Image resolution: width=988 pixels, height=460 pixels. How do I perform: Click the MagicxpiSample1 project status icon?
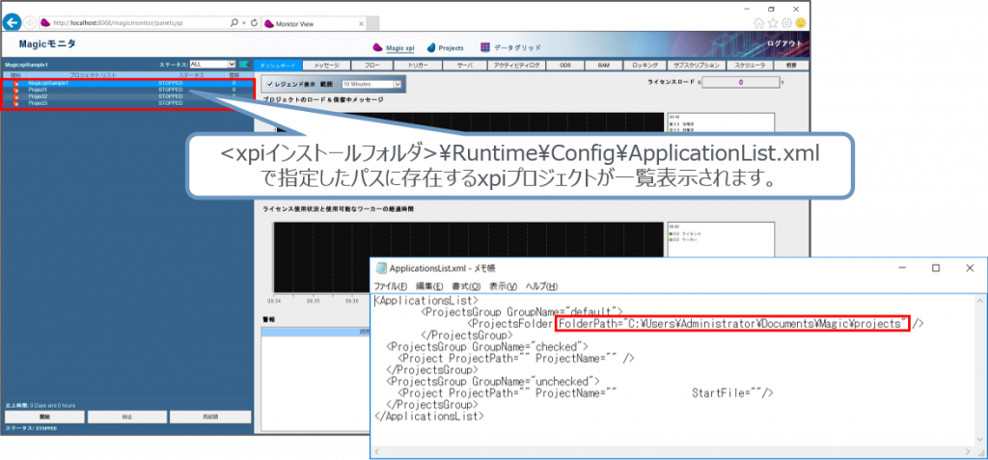pos(16,84)
